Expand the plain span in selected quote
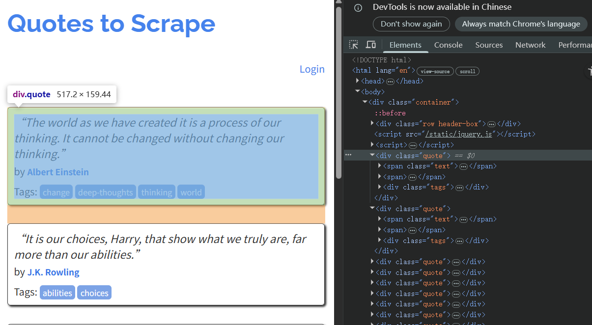 (x=380, y=176)
